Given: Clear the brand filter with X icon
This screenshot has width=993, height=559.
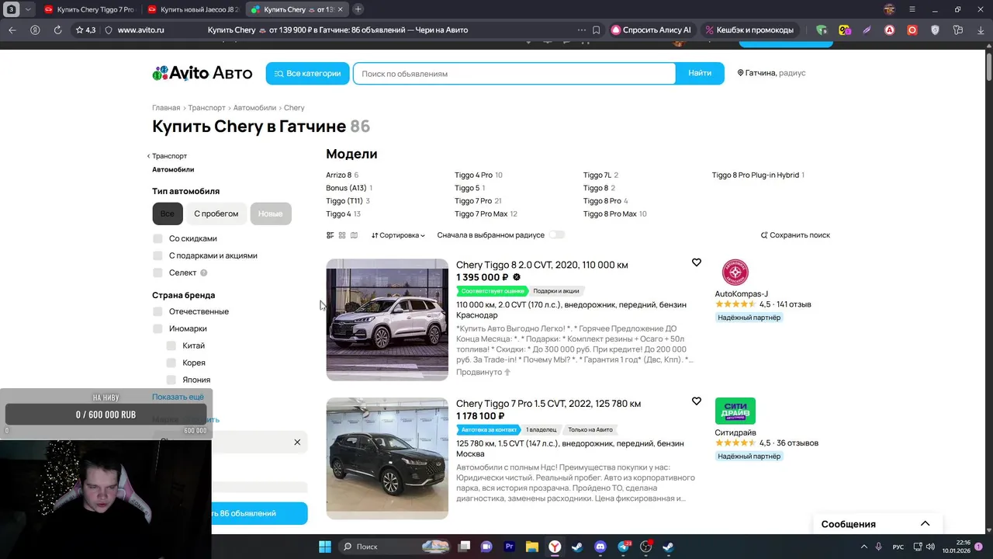Looking at the screenshot, I should tap(297, 442).
